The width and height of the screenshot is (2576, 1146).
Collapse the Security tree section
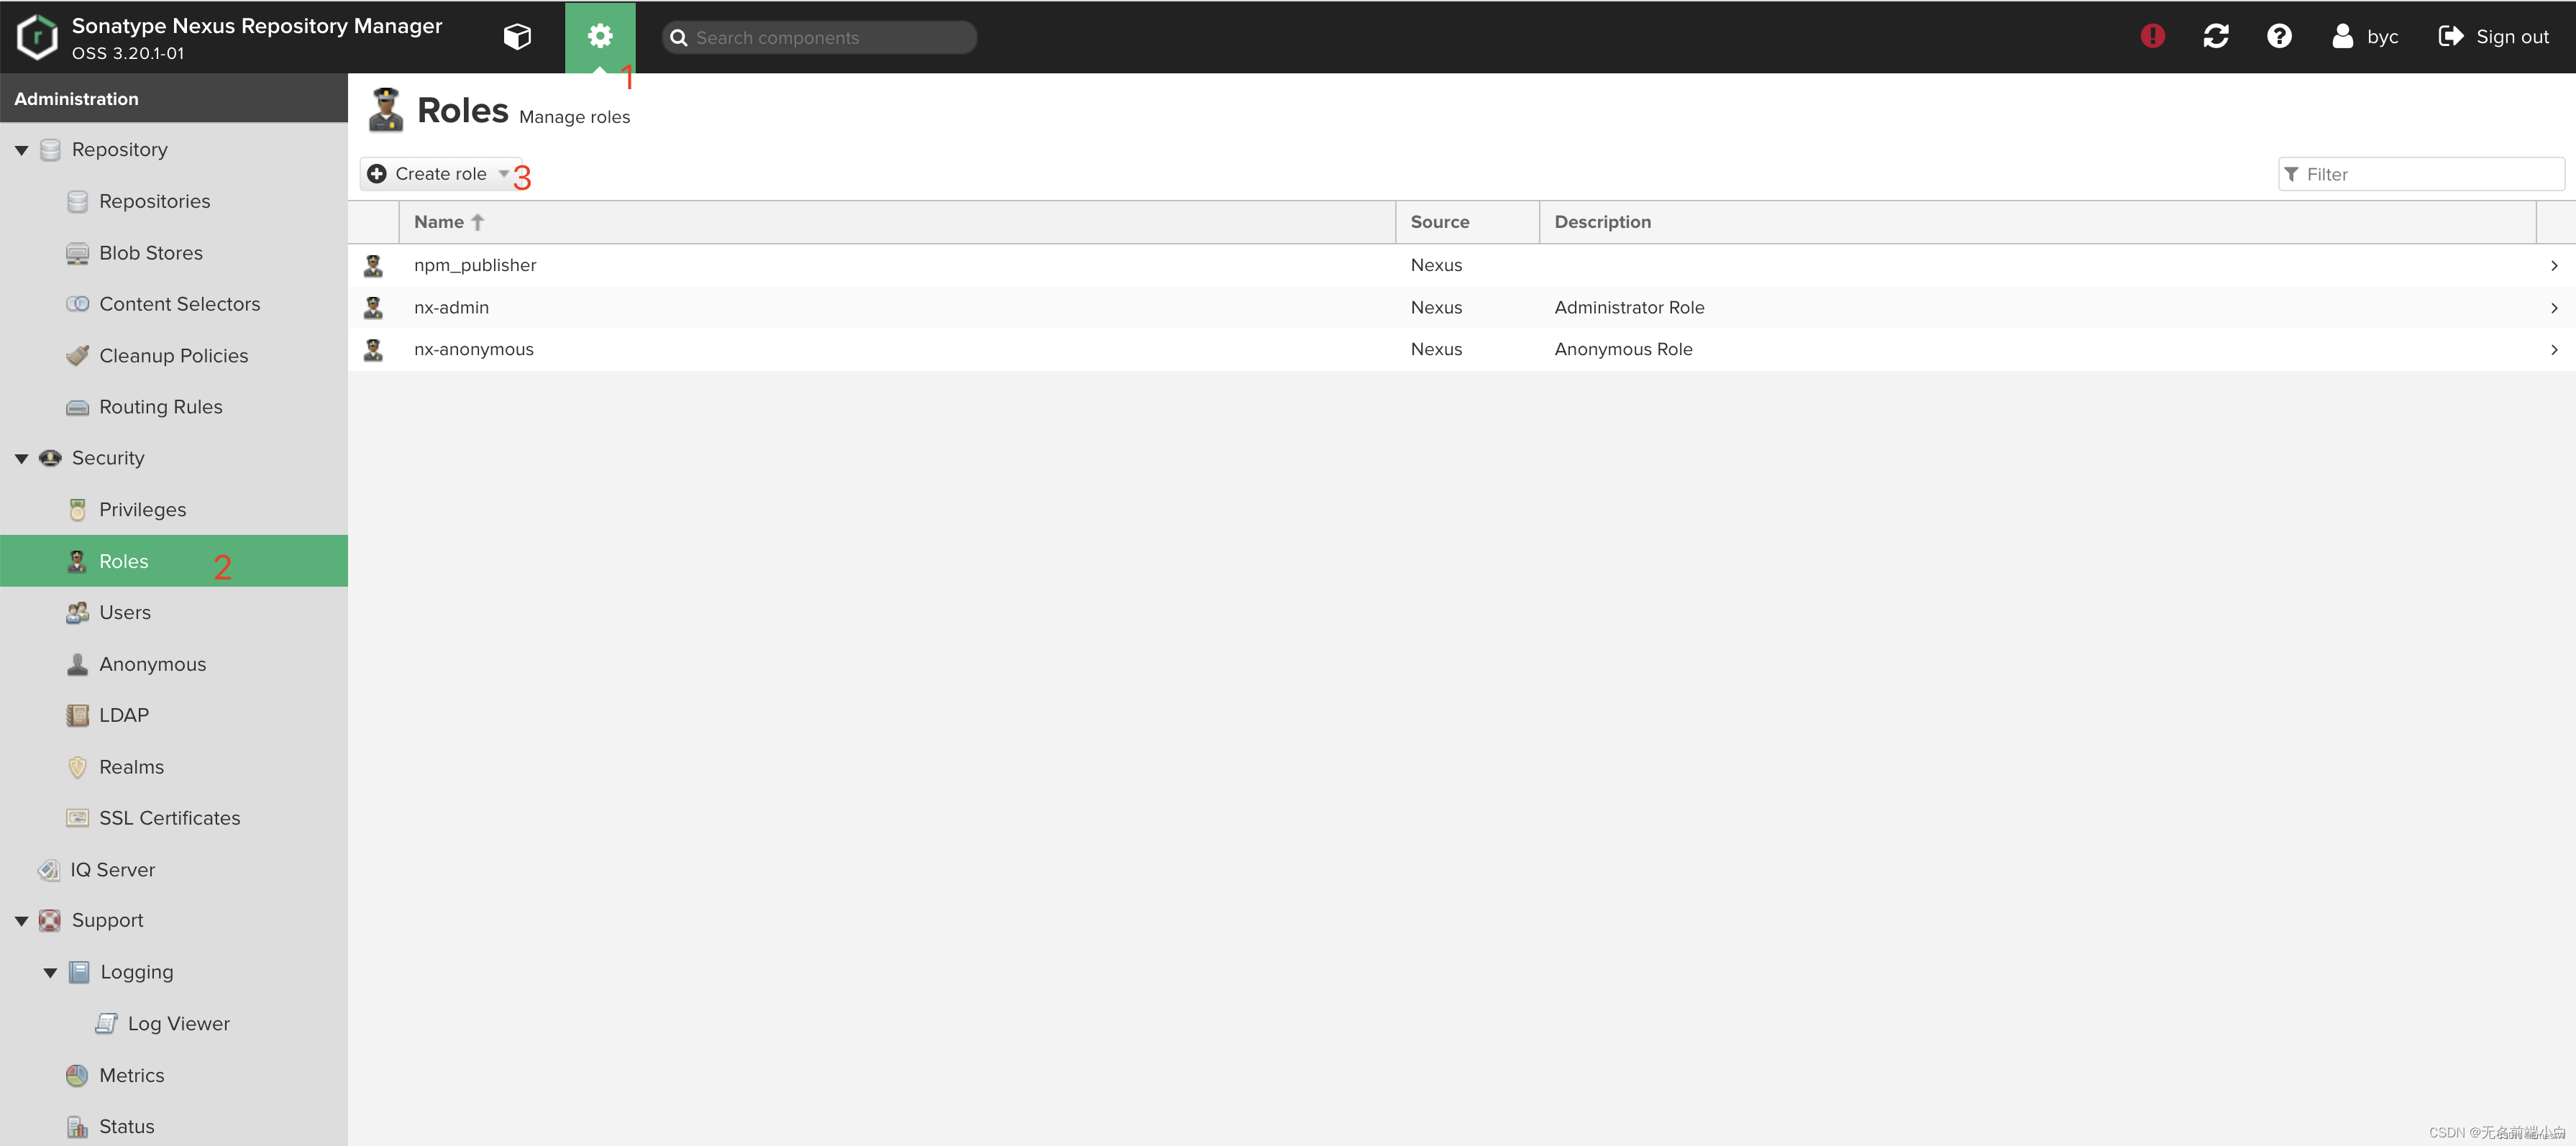click(x=21, y=459)
